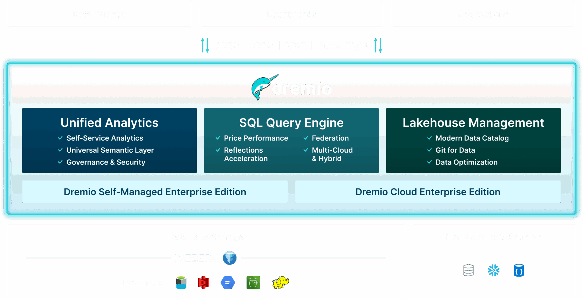Click the arrows right of Arrow Flight
Image resolution: width=583 pixels, height=299 pixels.
tap(379, 45)
